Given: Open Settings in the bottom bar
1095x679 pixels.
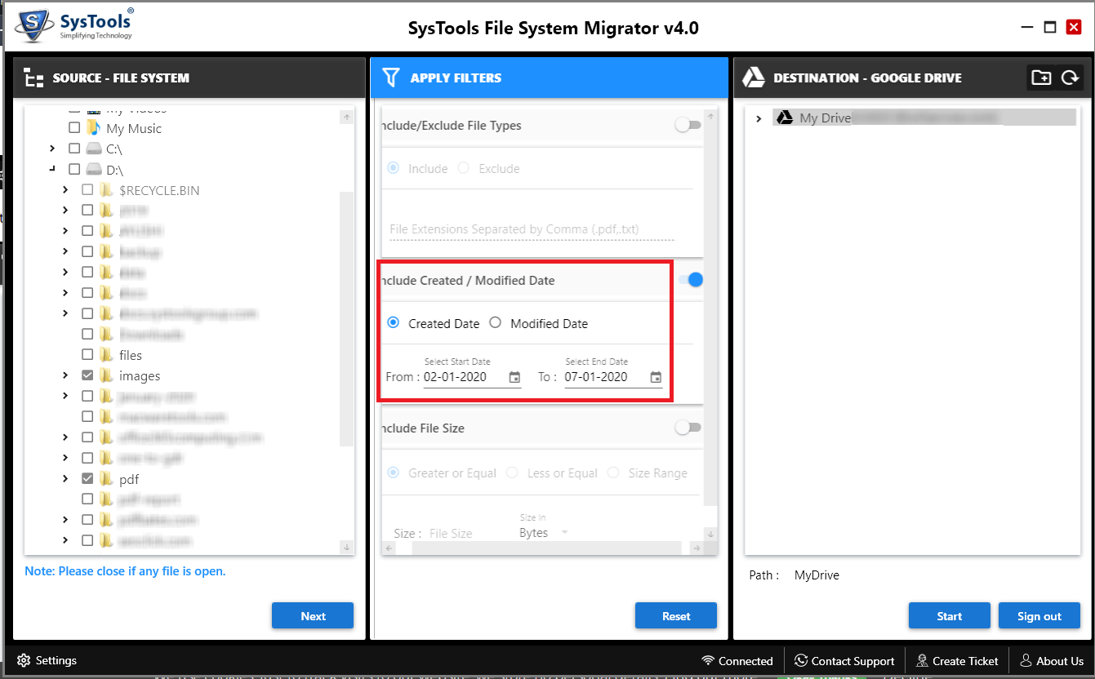Looking at the screenshot, I should pyautogui.click(x=47, y=660).
